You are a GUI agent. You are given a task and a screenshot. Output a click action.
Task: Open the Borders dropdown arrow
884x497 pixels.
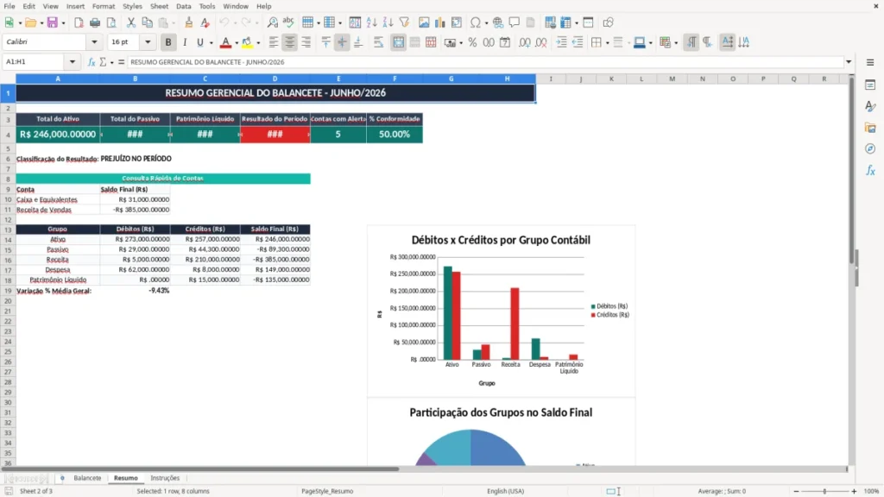[607, 43]
